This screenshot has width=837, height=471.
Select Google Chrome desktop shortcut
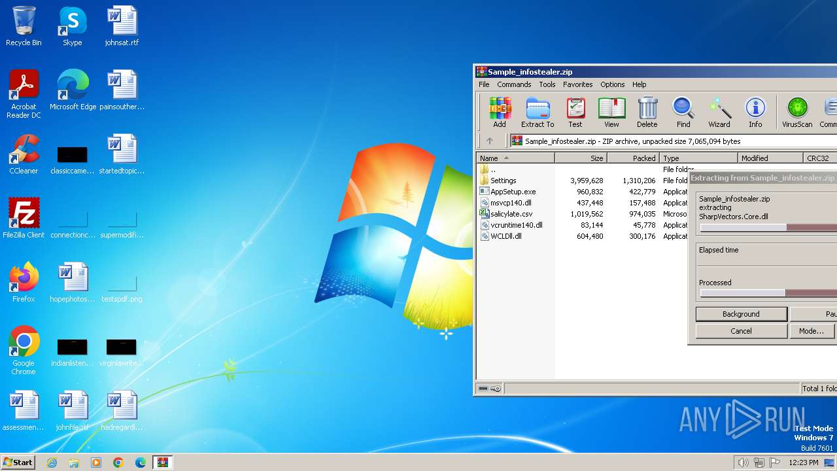pyautogui.click(x=24, y=351)
